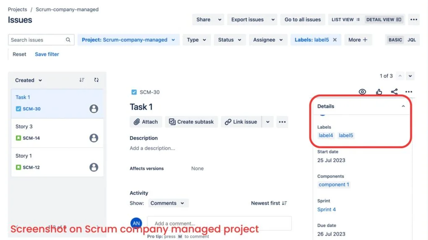Image resolution: width=428 pixels, height=240 pixels.
Task: Open the Type filter dropdown
Action: coord(196,40)
